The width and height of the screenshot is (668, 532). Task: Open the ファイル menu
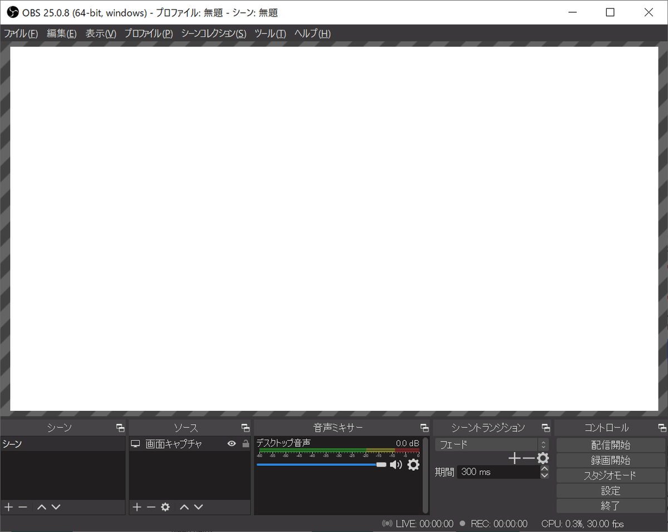pyautogui.click(x=21, y=33)
